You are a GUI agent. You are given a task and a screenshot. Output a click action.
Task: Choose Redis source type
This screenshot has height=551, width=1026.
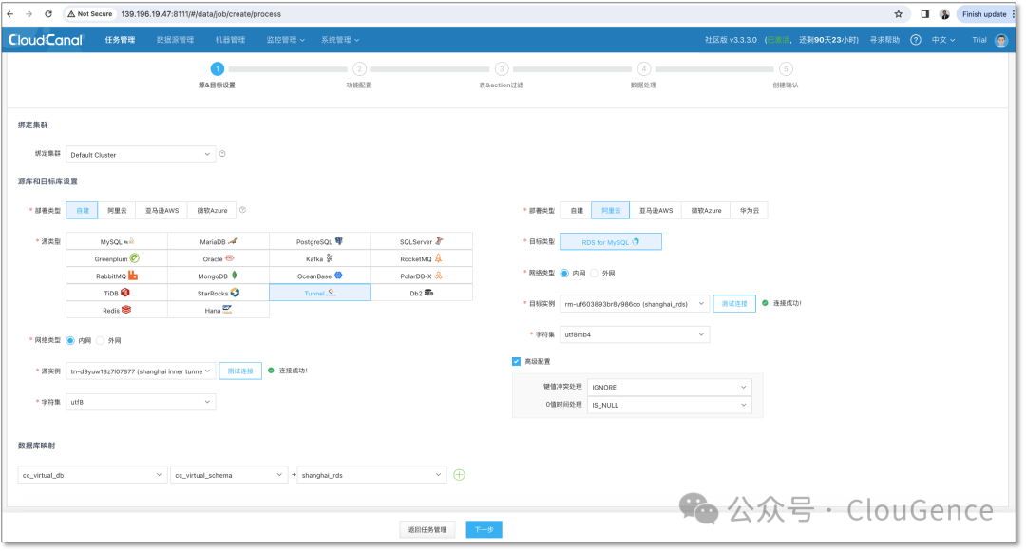[117, 310]
